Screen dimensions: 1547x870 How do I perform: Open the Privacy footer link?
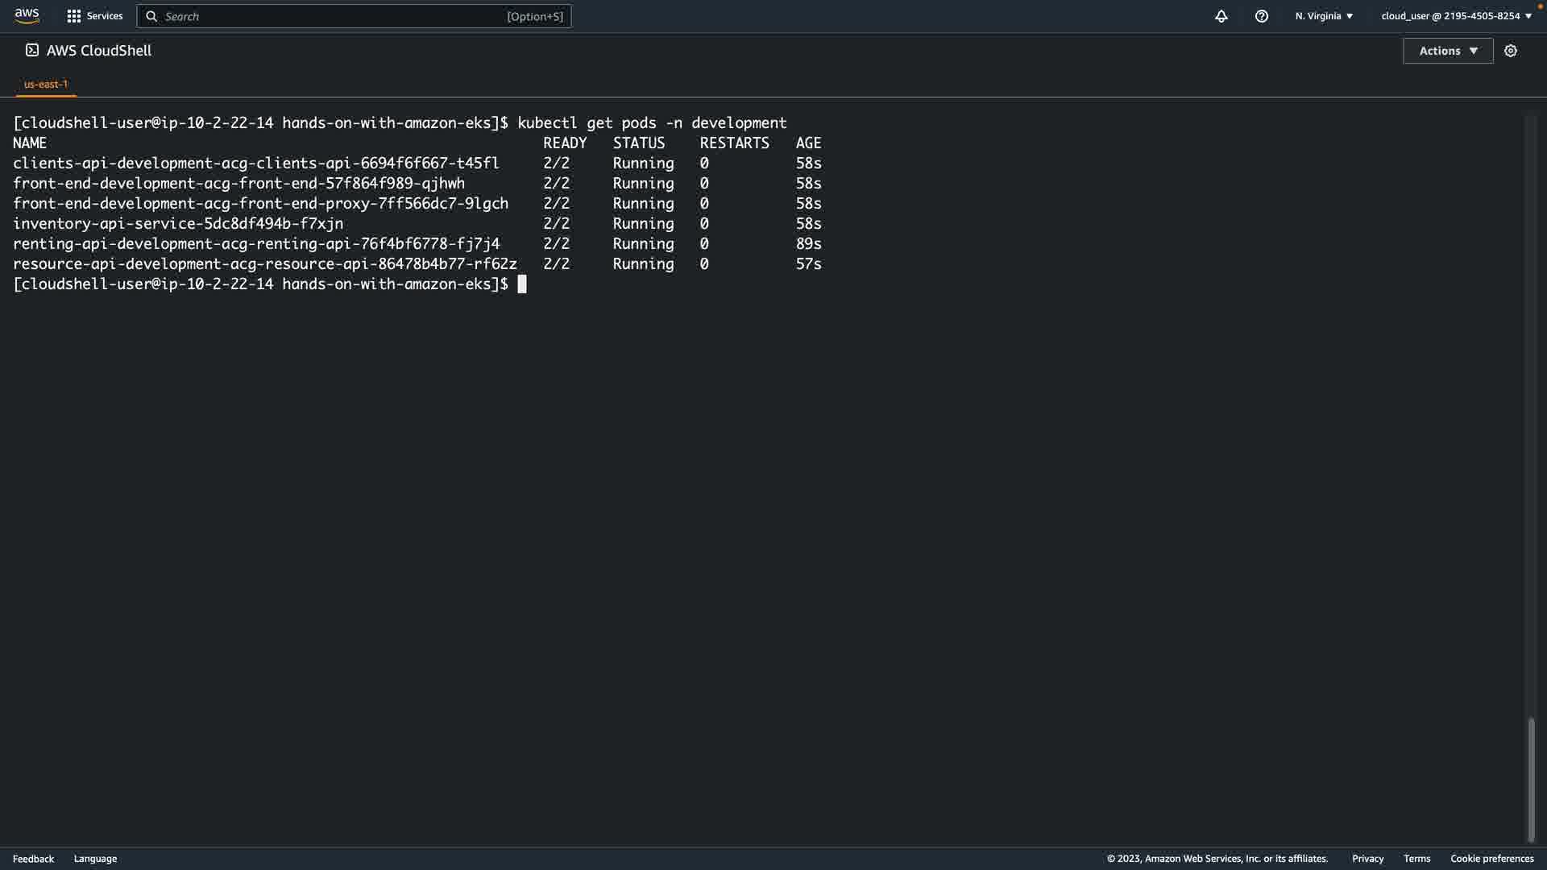(1367, 859)
